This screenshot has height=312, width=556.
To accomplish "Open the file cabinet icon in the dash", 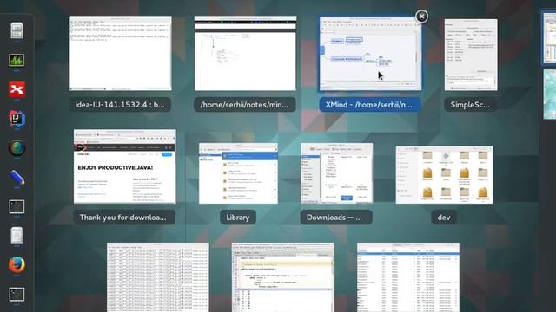I will [x=17, y=30].
